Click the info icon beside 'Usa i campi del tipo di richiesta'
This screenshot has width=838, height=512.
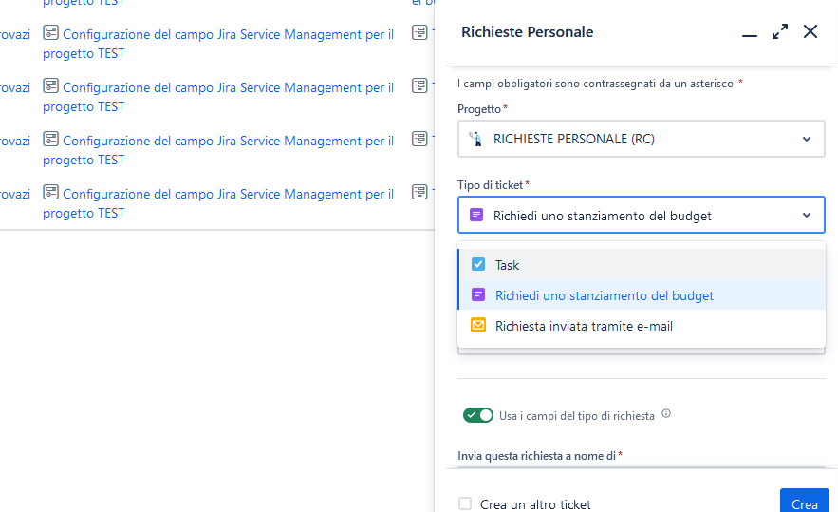666,414
